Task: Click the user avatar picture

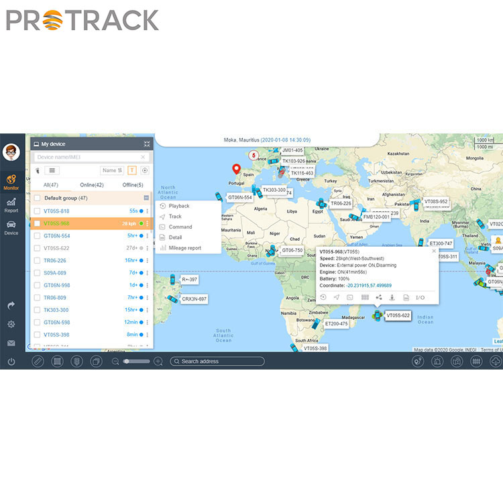Action: (11, 152)
